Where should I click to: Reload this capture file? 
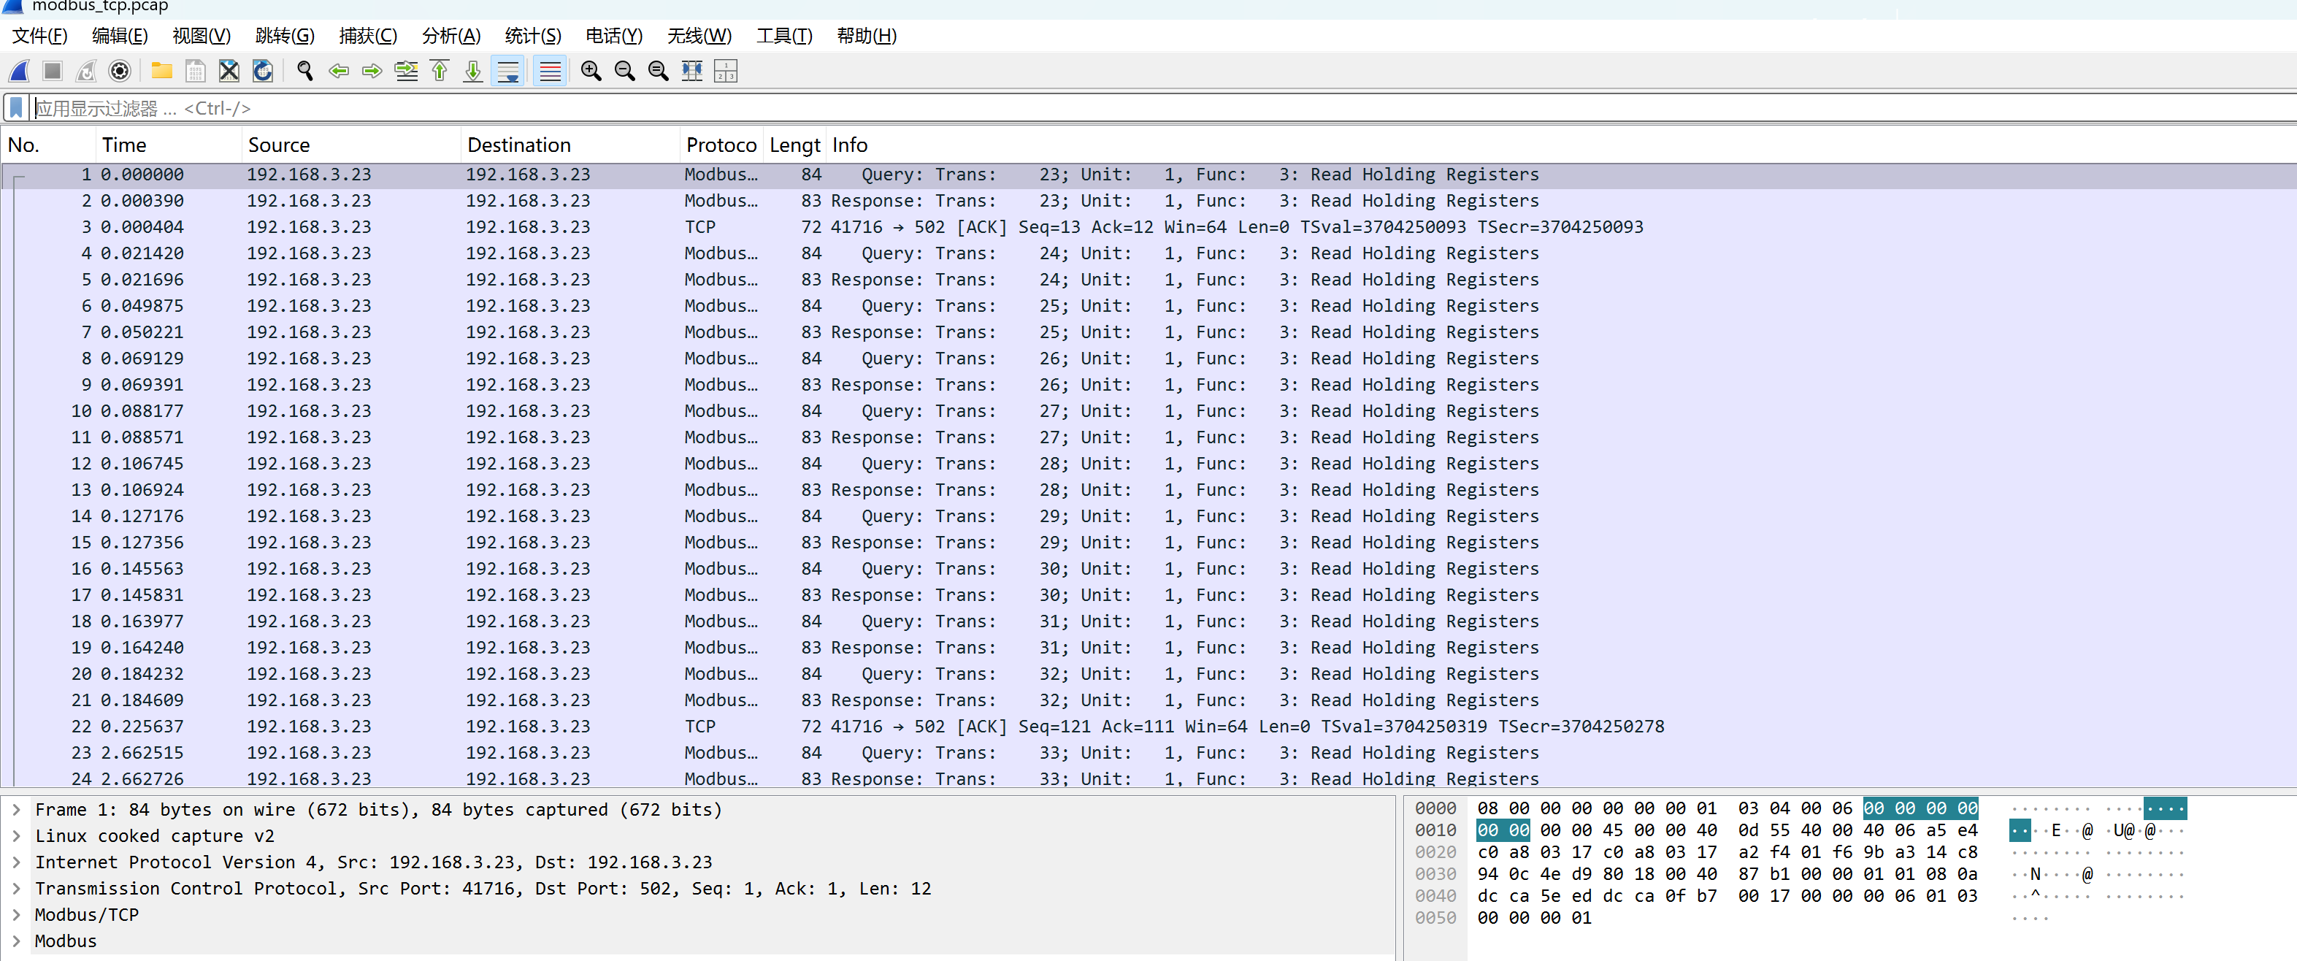pyautogui.click(x=263, y=72)
